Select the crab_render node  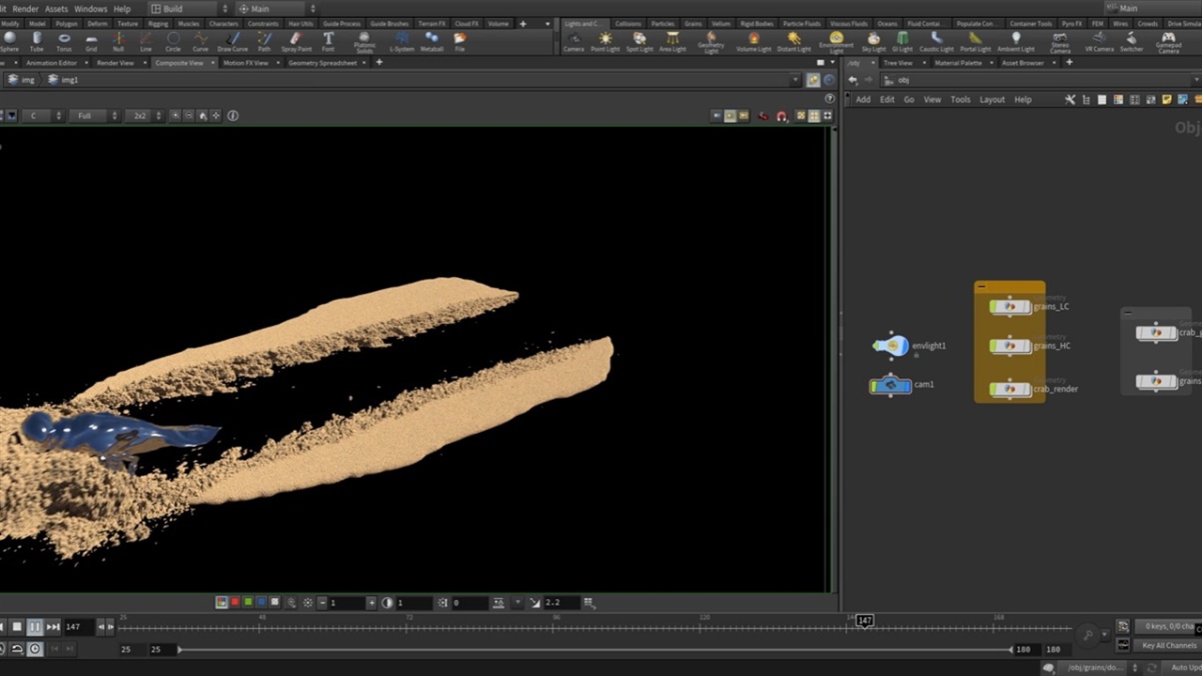(x=1010, y=389)
